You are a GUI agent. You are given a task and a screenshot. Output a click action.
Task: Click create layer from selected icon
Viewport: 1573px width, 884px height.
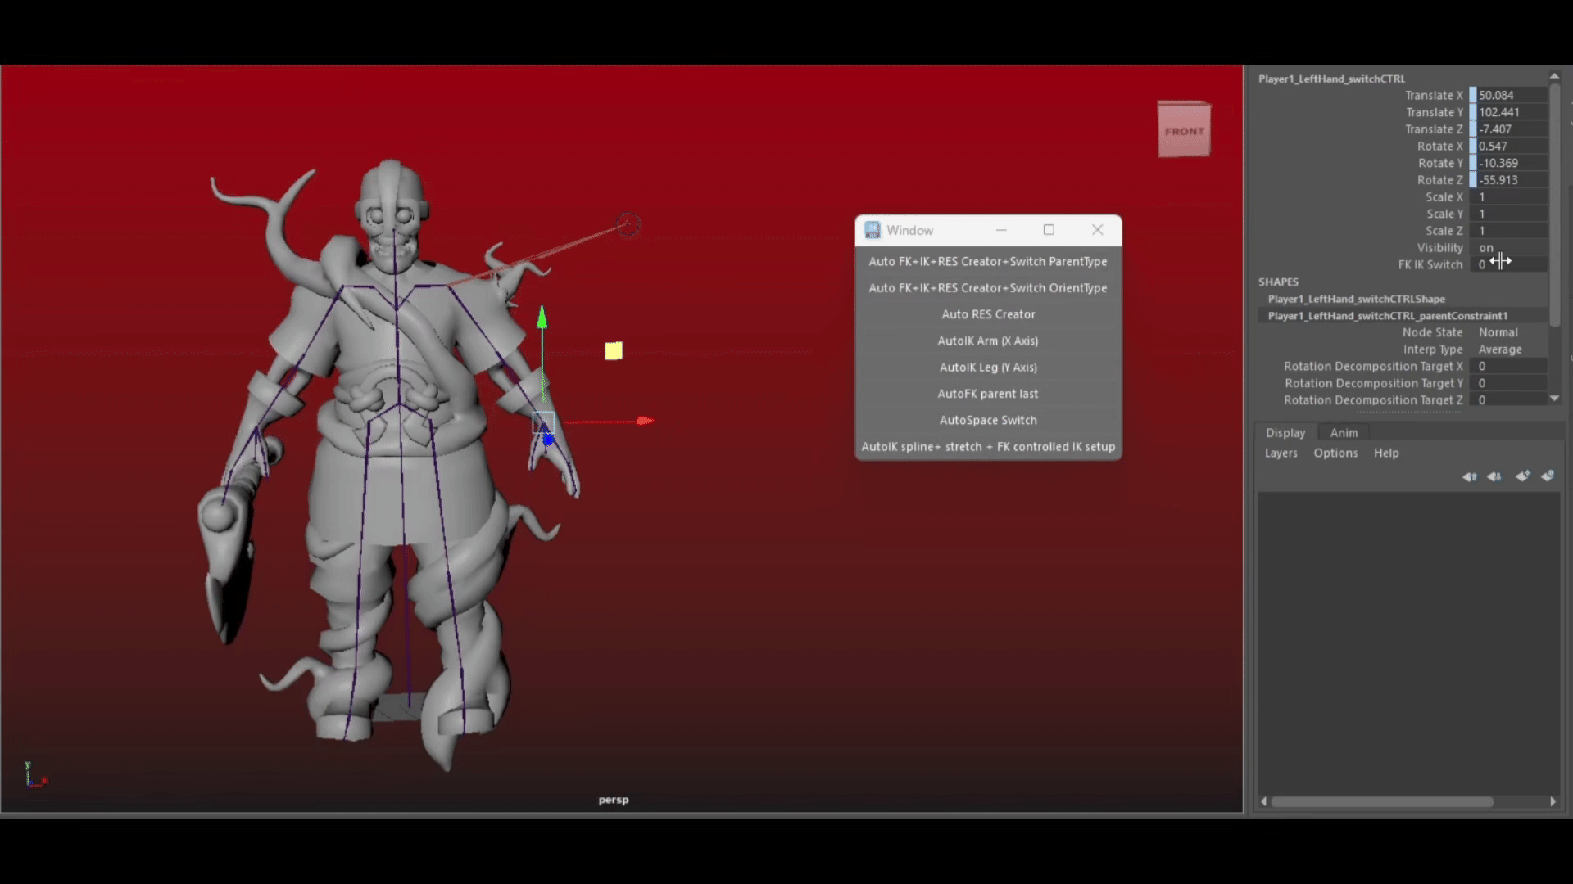1548,476
